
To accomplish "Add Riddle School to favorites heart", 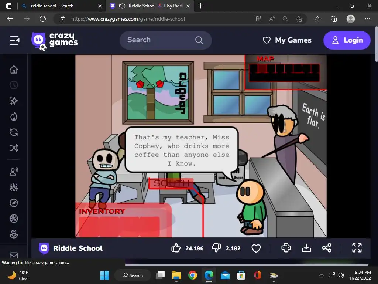I will 256,248.
